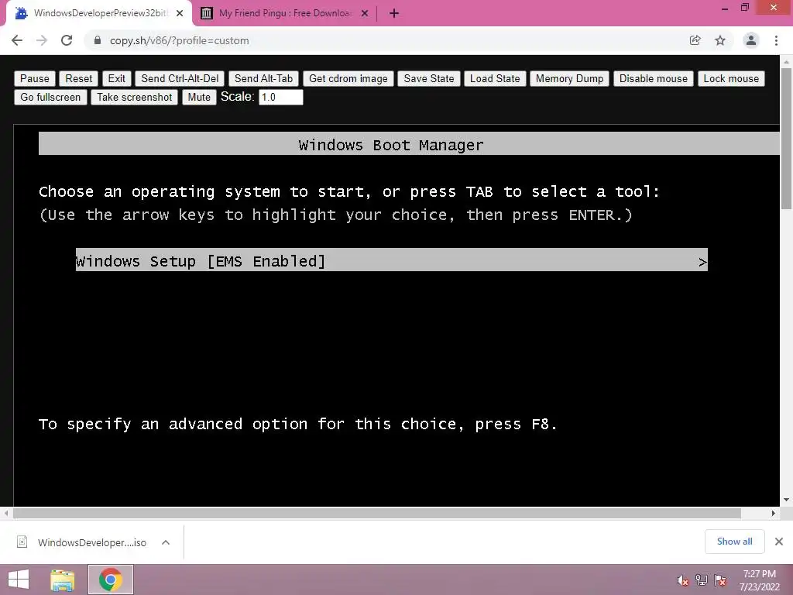
Task: Click the address bar URL
Action: 179,40
